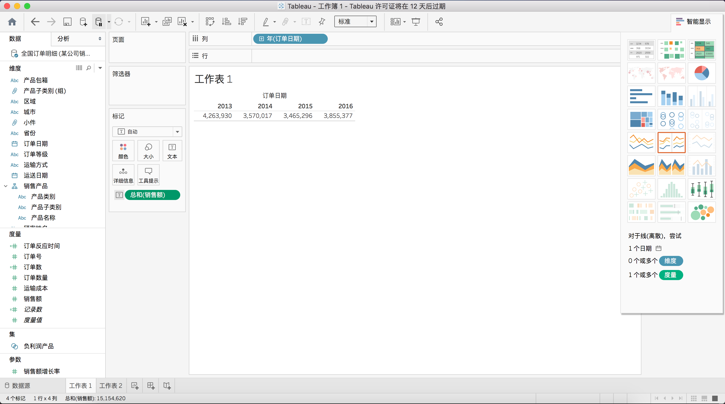This screenshot has height=404, width=725.
Task: Swap rows and columns
Action: coord(210,22)
